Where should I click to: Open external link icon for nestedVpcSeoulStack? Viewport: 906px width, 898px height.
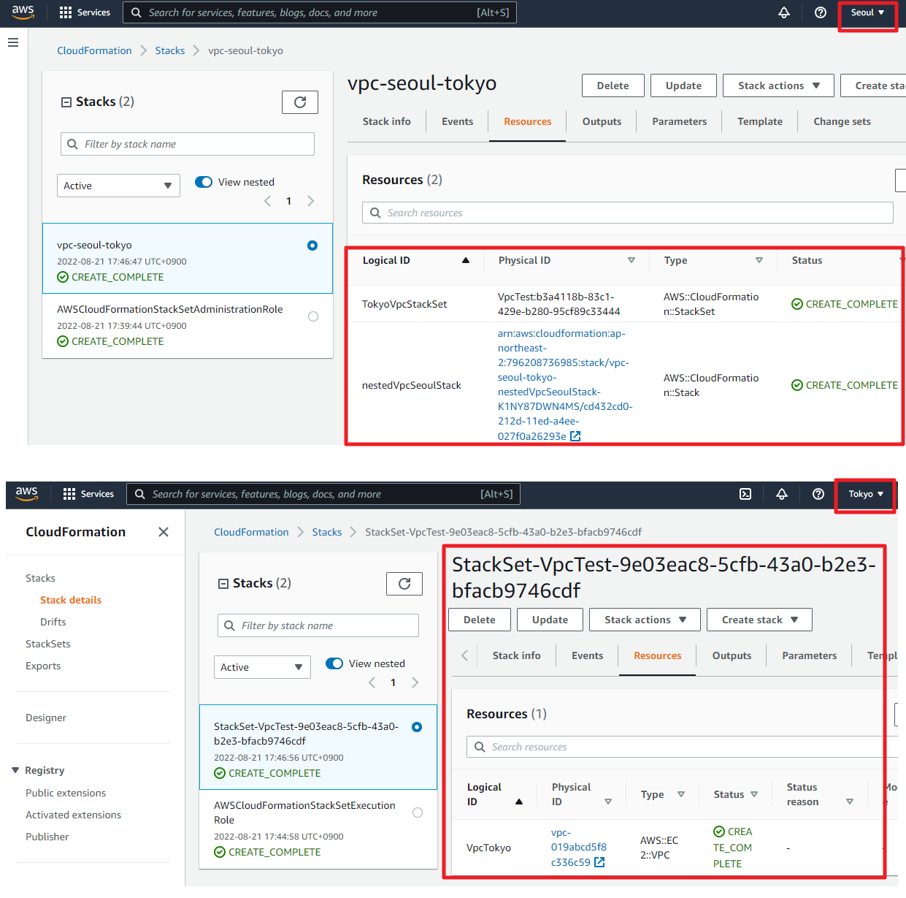pyautogui.click(x=575, y=436)
